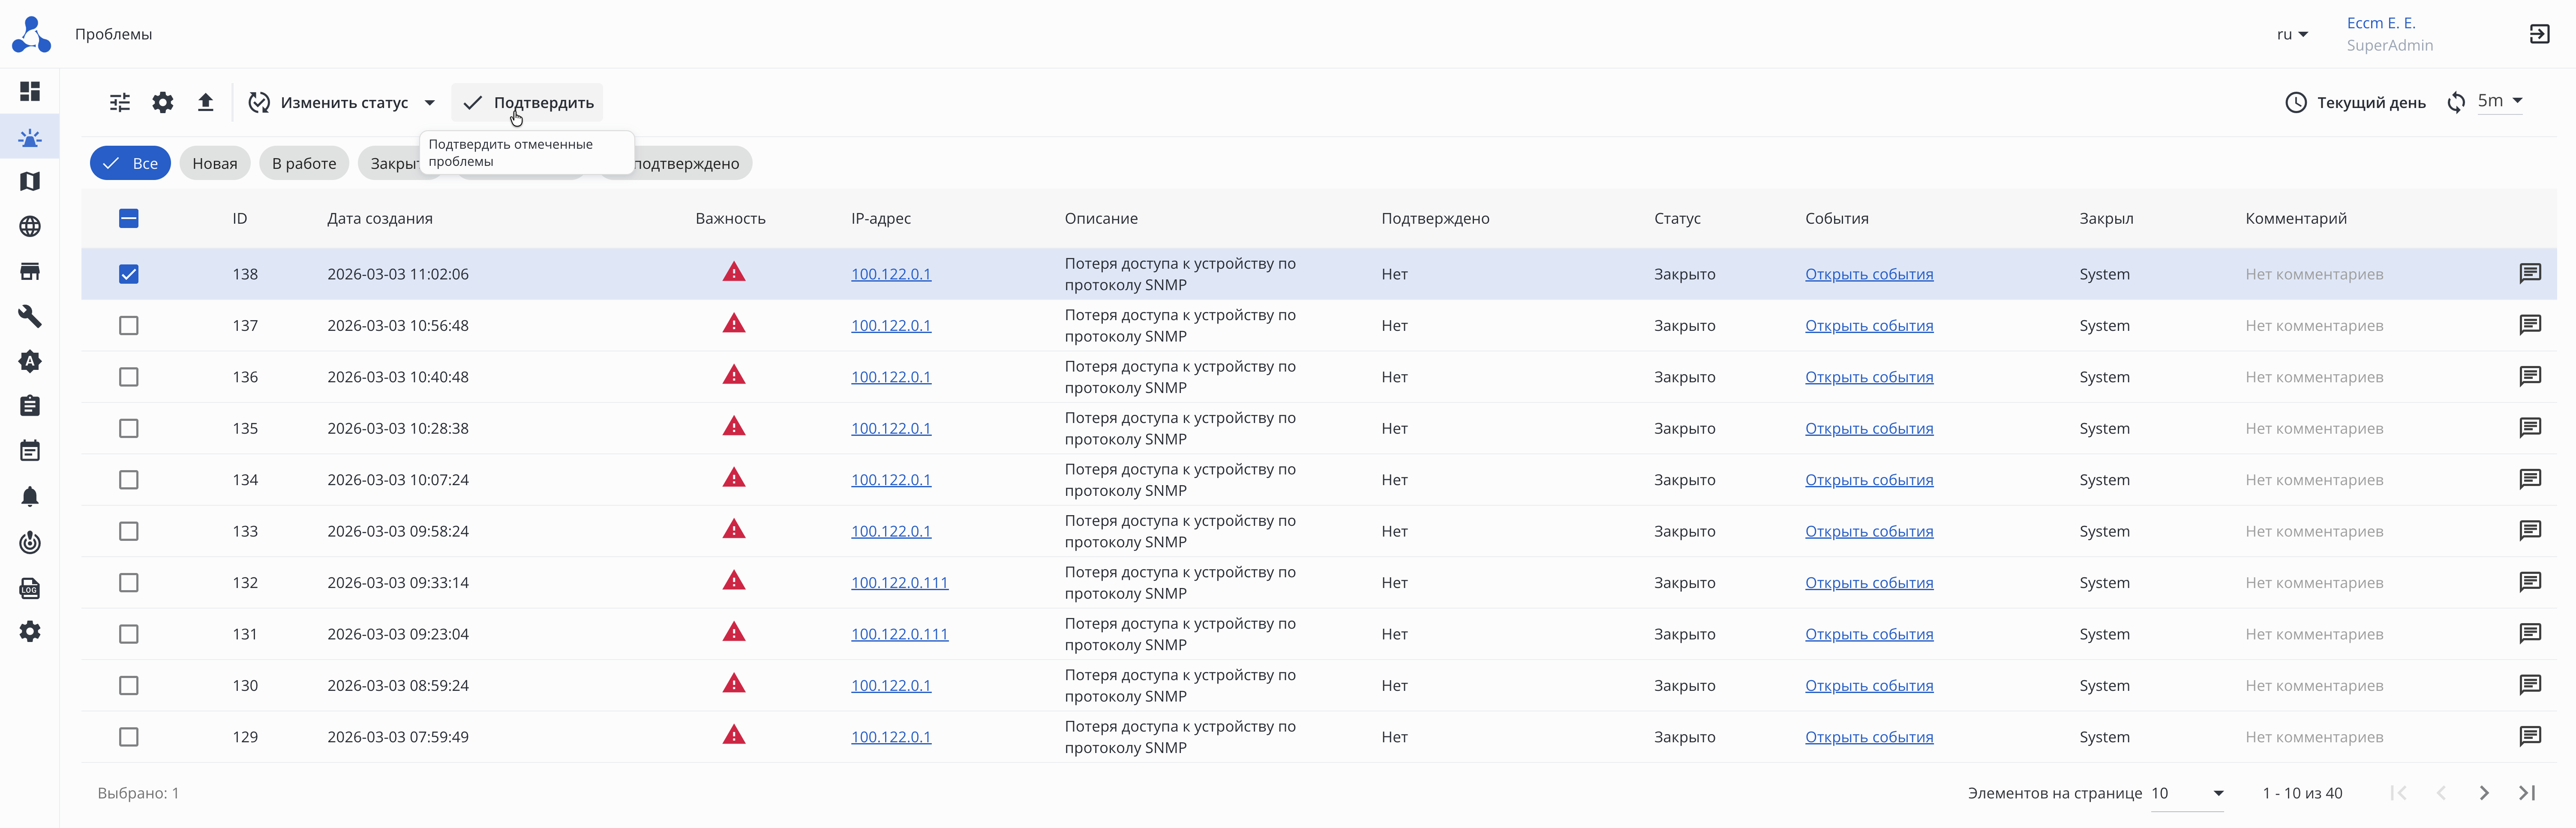Click the Подтвердить button
2576x828 pixels.
click(528, 102)
